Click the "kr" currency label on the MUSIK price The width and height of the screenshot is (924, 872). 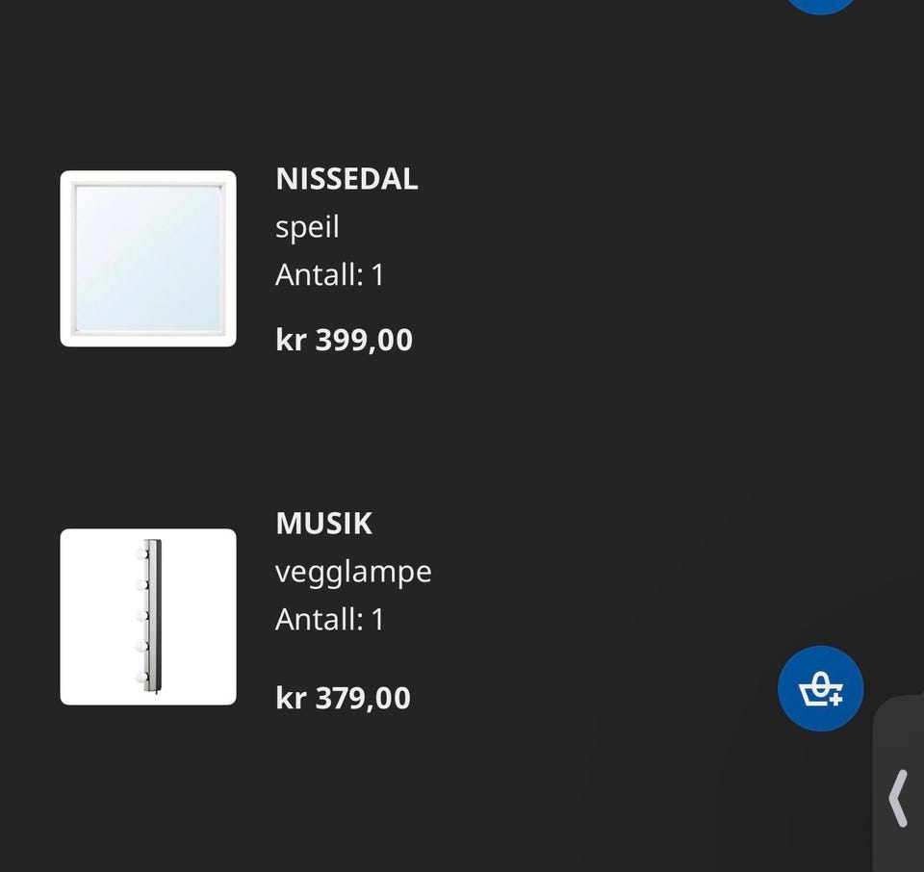tap(290, 698)
